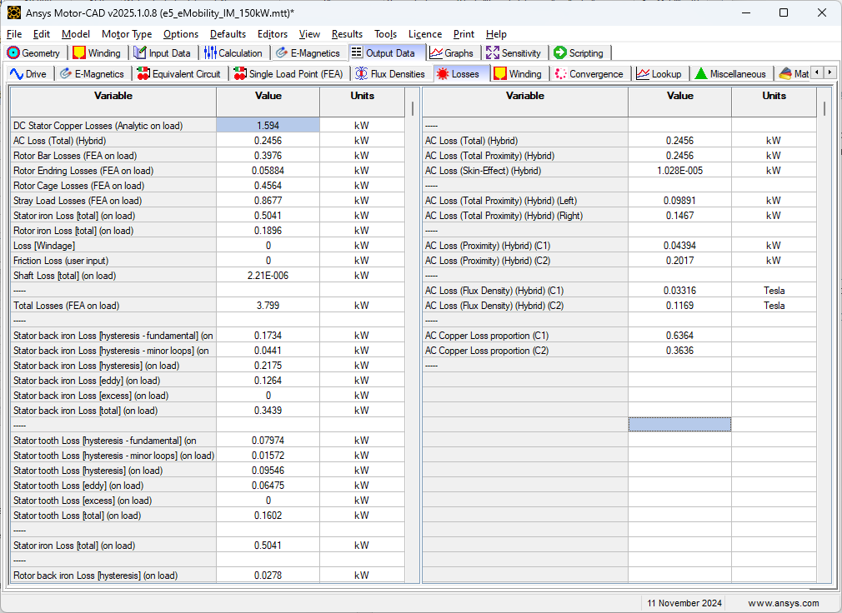Image resolution: width=842 pixels, height=613 pixels.
Task: Open the Model menu
Action: click(76, 34)
